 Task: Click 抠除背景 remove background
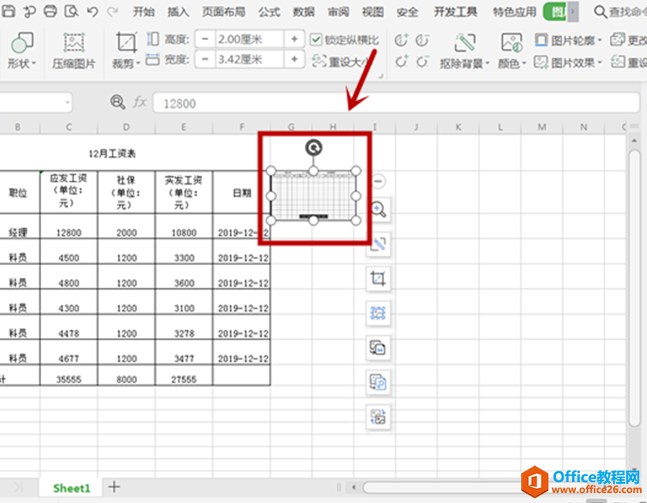click(x=465, y=51)
